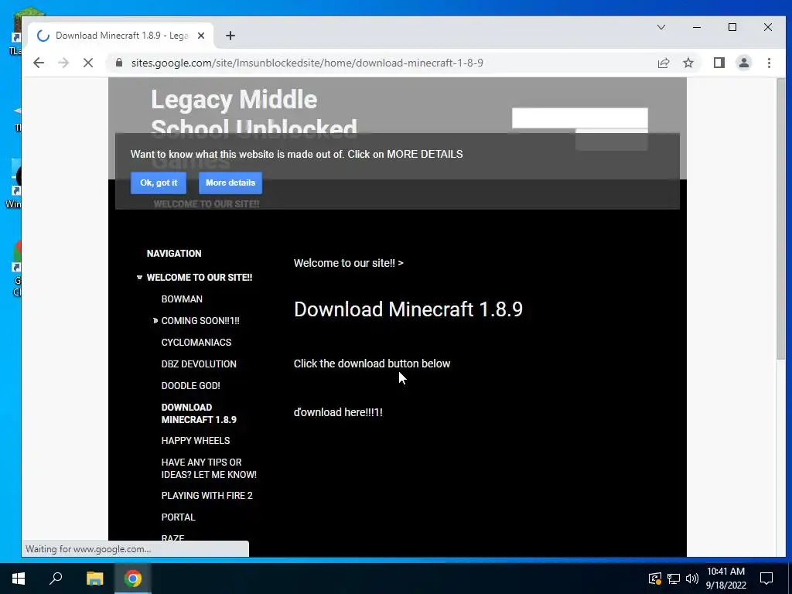792x594 pixels.
Task: Open the HAPPY WHEELS page
Action: tap(196, 440)
